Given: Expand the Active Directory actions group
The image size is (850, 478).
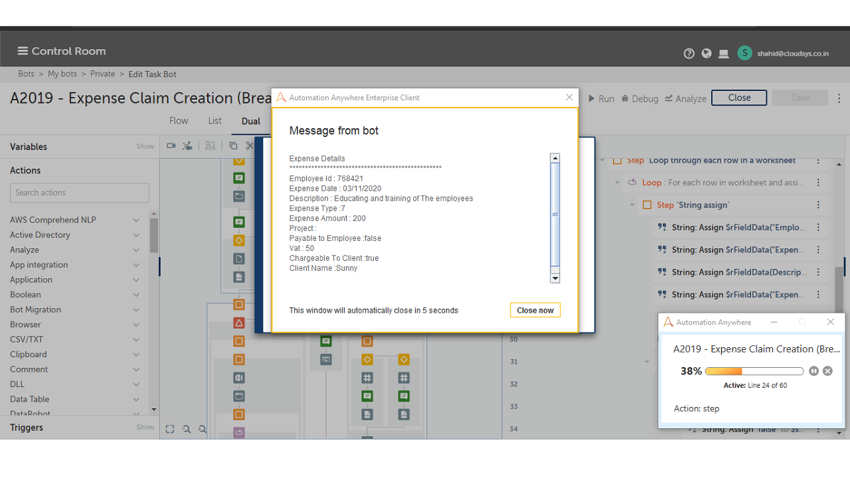Looking at the screenshot, I should click(136, 235).
